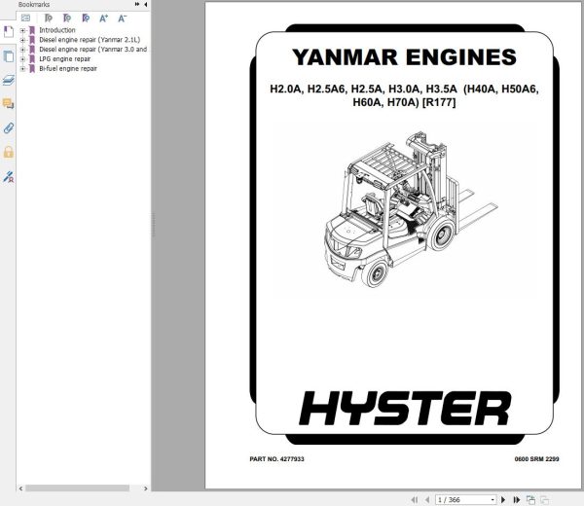Go to the next page

503,499
